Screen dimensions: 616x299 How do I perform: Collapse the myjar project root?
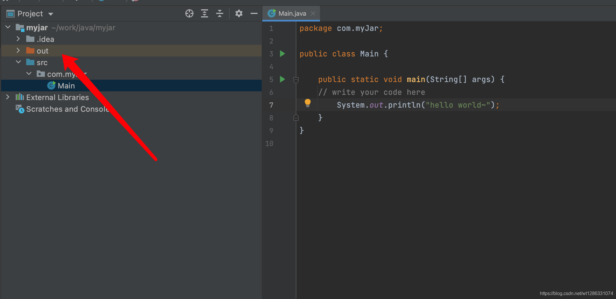[8, 27]
